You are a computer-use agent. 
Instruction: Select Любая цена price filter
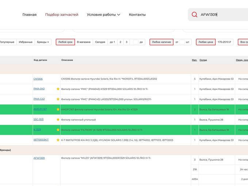click(206, 42)
